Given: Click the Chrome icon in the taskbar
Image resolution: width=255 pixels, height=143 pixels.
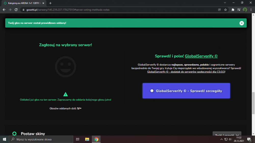Looking at the screenshot, I should tap(96, 139).
